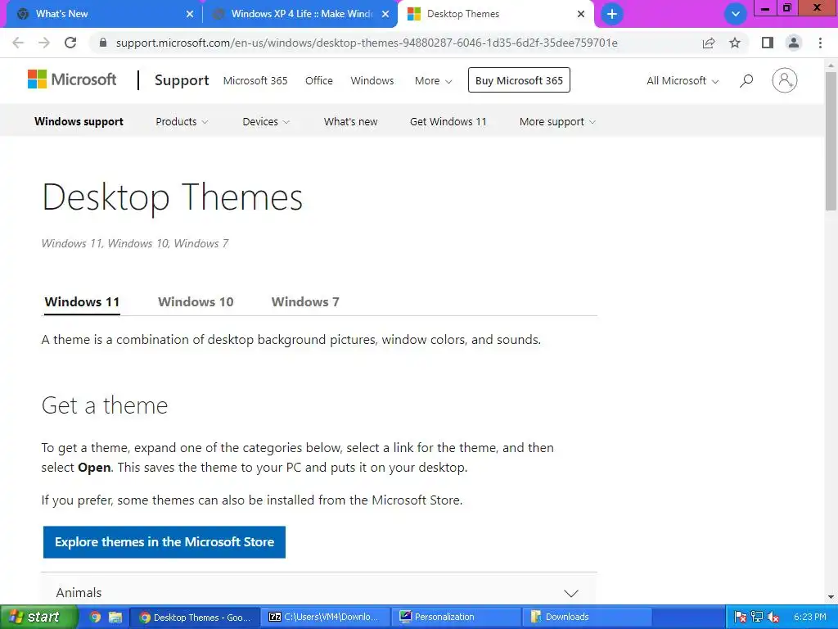Screen dimensions: 838x629
Task: Reload the Desktop Themes page
Action: (x=70, y=43)
